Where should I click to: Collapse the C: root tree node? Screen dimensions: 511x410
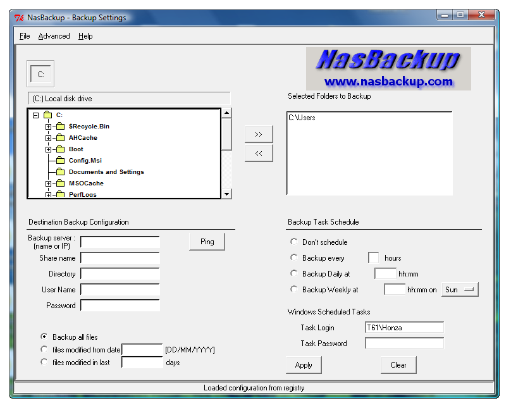pyautogui.click(x=36, y=115)
